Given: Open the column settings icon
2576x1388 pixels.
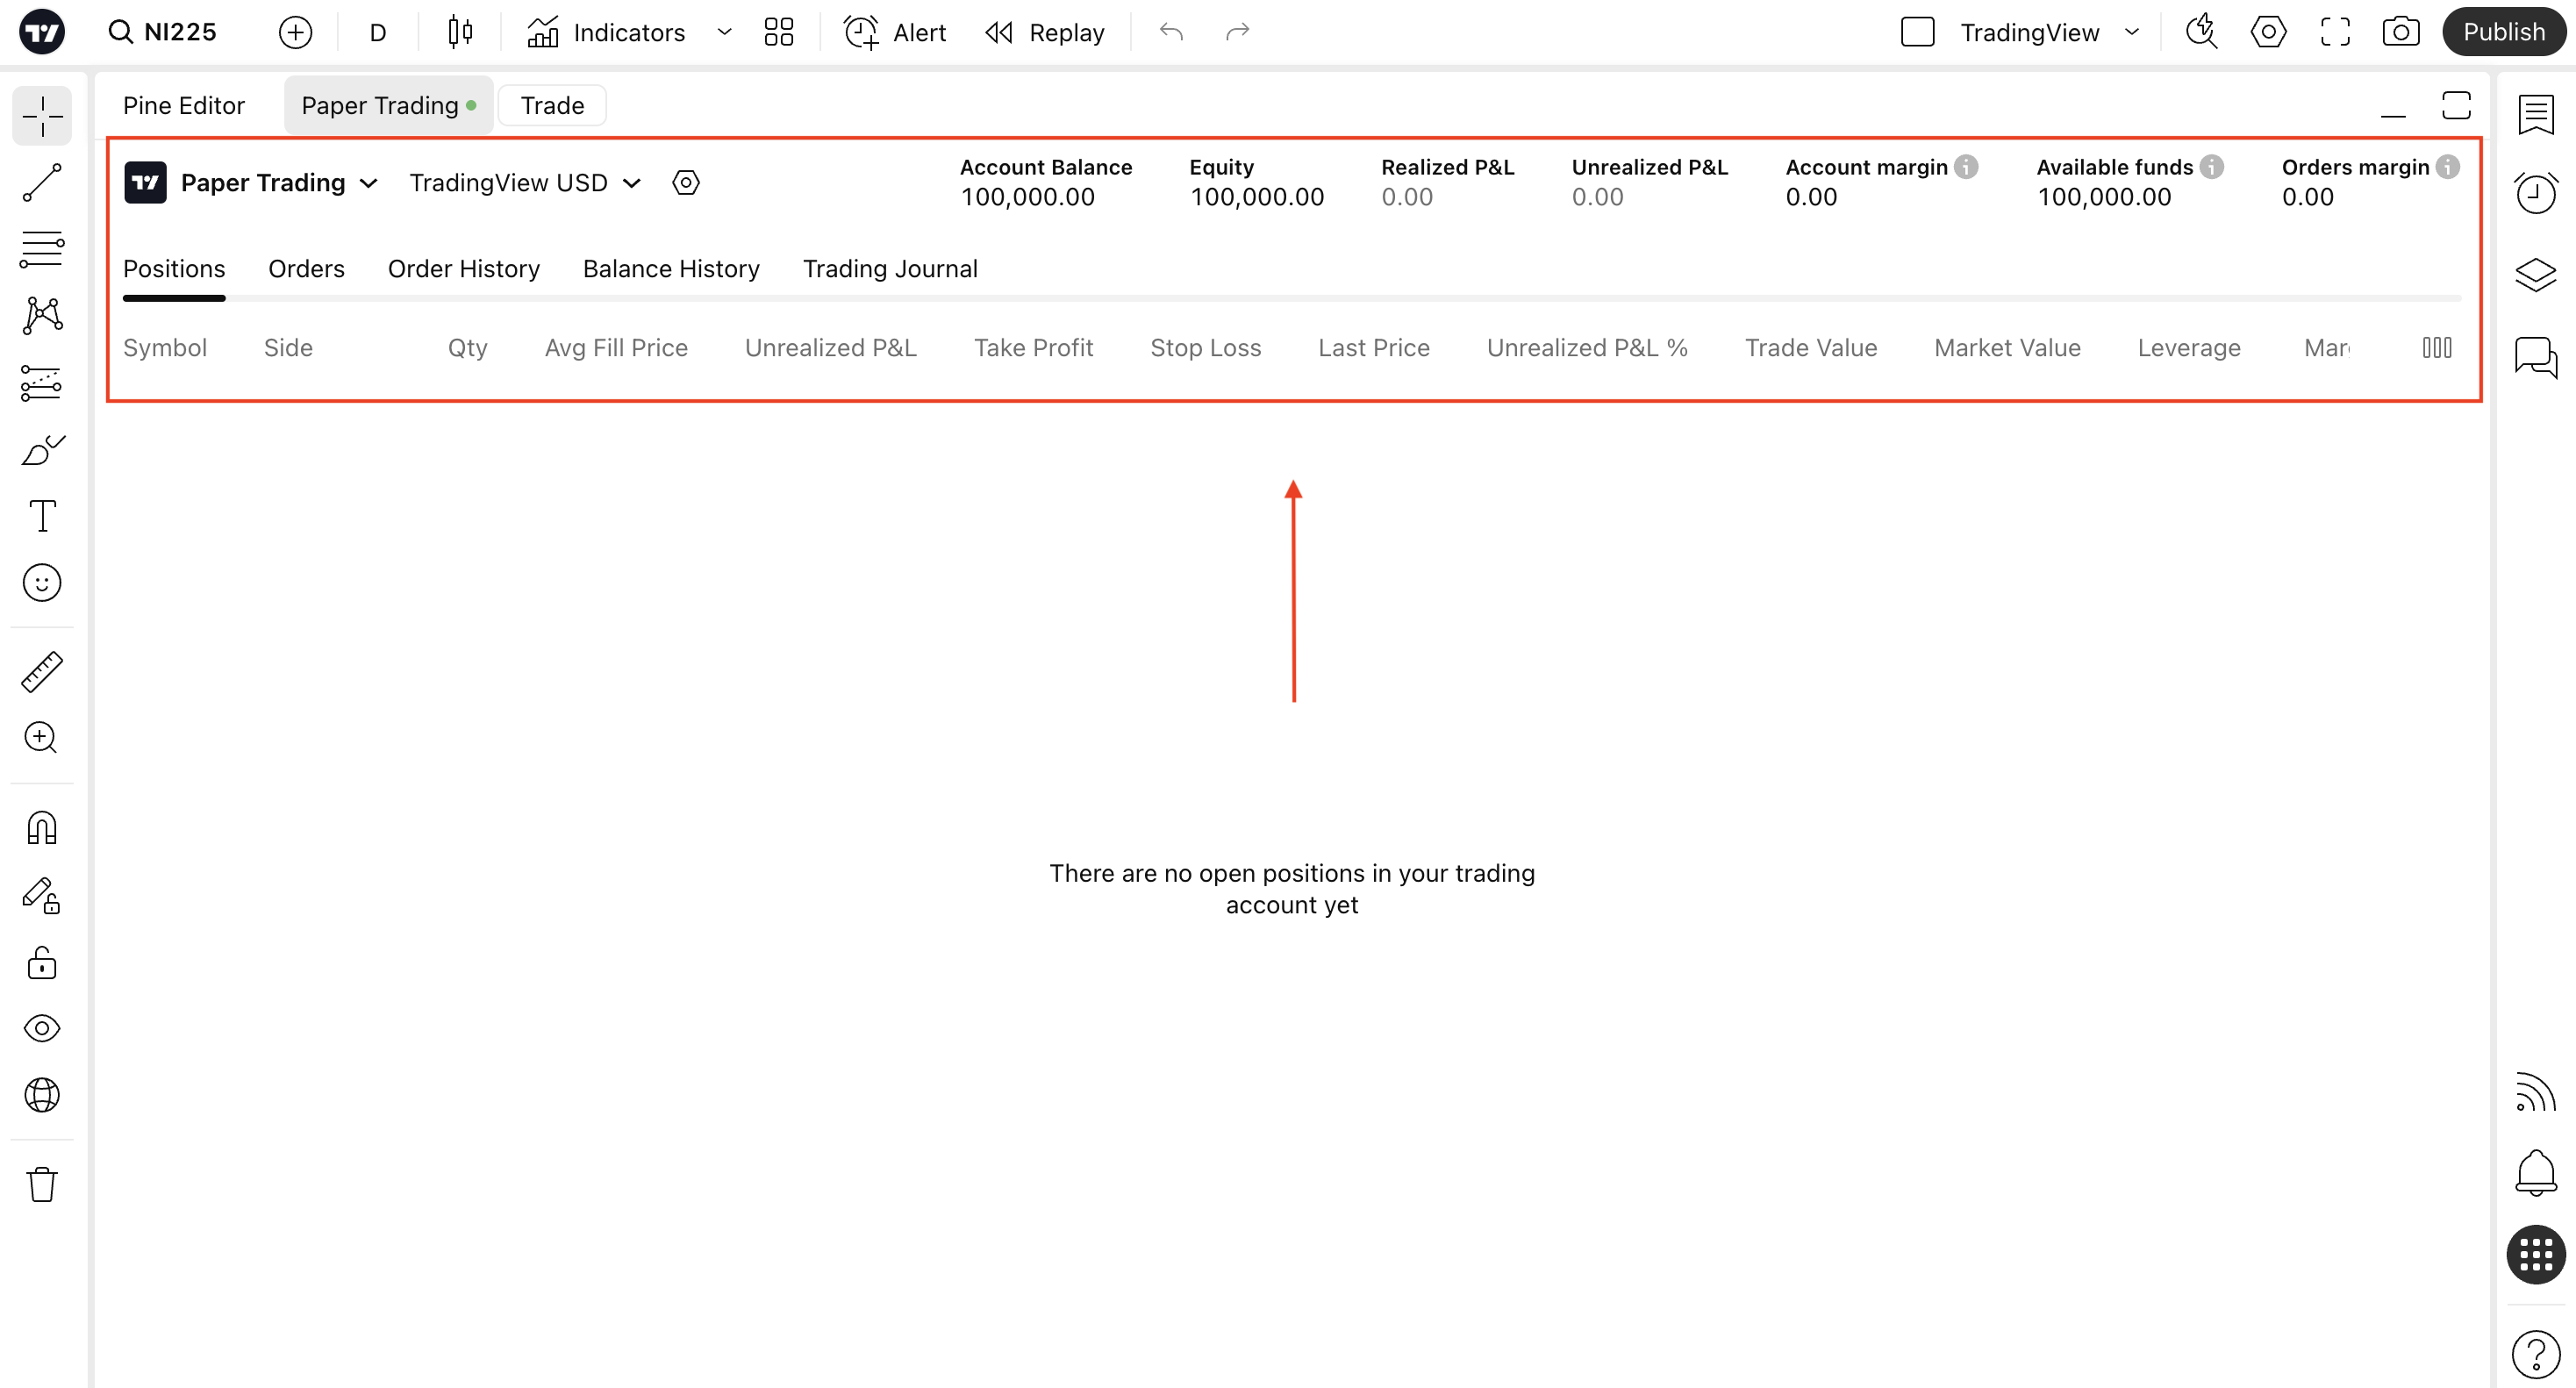Looking at the screenshot, I should point(2437,347).
